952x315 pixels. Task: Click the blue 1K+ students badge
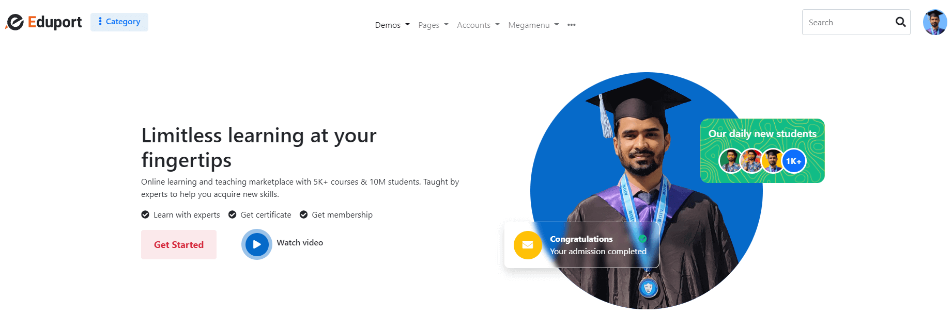pos(793,161)
